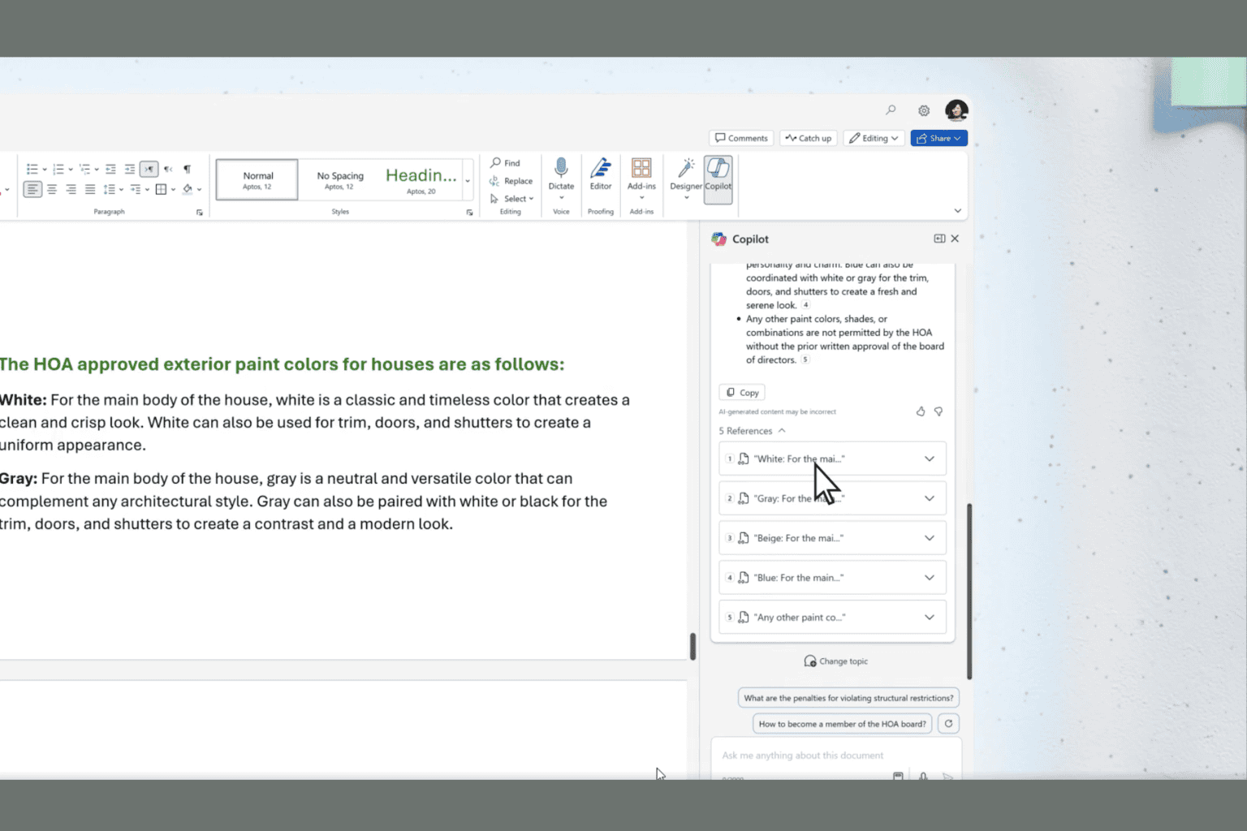Open the user profile picture
The width and height of the screenshot is (1247, 831).
(x=956, y=110)
